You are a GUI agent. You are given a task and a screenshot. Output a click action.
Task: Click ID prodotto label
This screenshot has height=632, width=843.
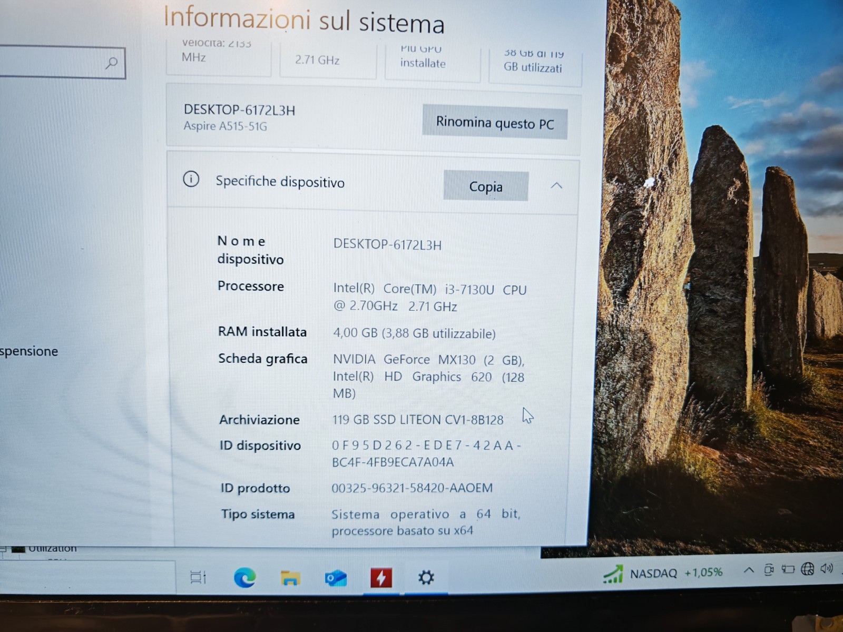[255, 488]
